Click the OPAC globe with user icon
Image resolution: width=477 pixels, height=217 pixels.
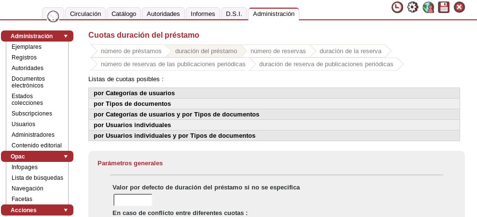428,7
